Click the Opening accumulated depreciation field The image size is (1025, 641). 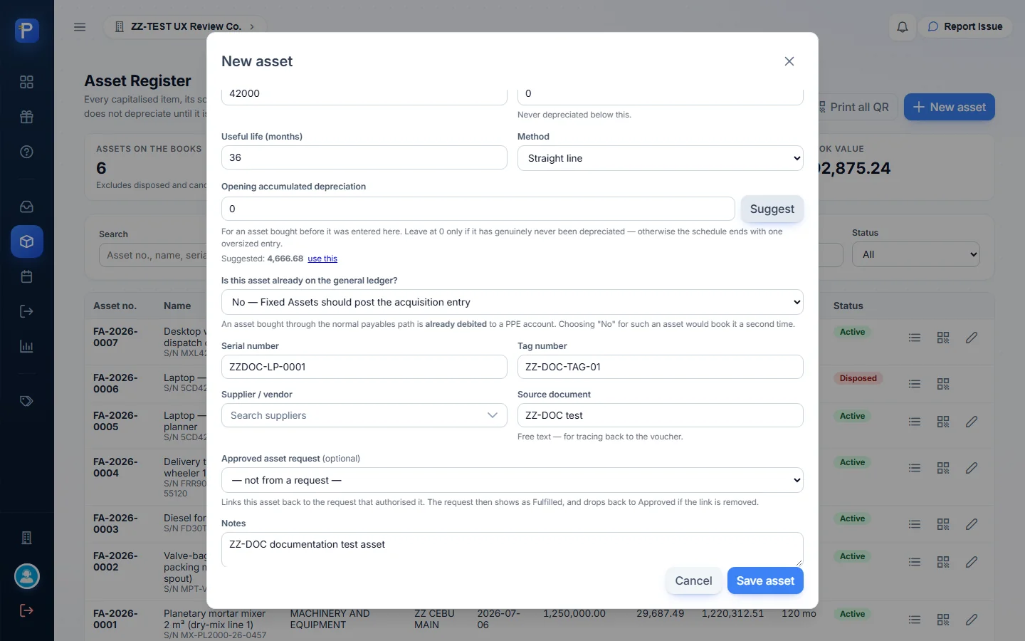(478, 209)
